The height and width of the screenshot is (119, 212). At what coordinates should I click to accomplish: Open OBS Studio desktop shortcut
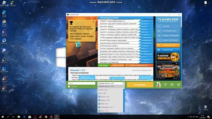click(4, 60)
